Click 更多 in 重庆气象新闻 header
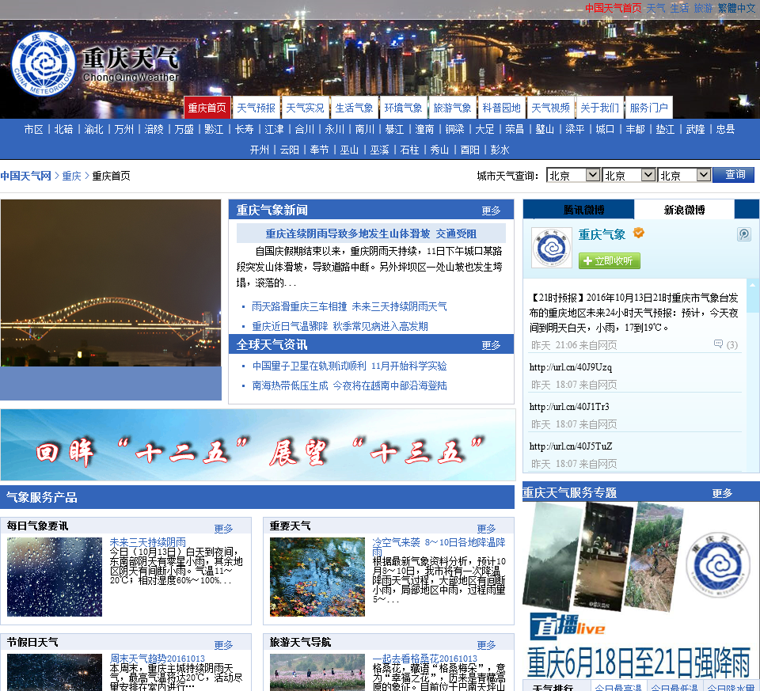760x691 pixels. (x=491, y=211)
